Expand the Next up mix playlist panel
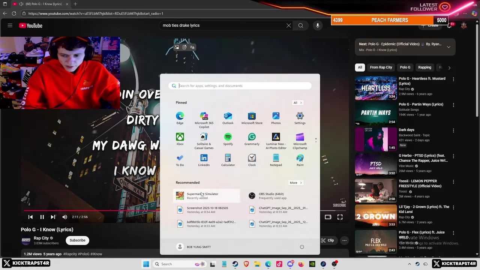Screen dimensions: 480x270 click(x=448, y=47)
